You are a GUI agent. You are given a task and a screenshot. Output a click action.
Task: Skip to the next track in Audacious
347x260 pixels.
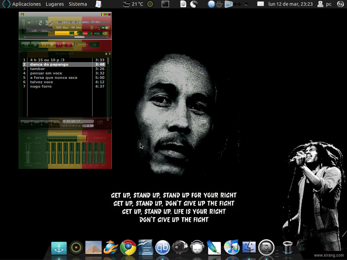pyautogui.click(x=59, y=44)
